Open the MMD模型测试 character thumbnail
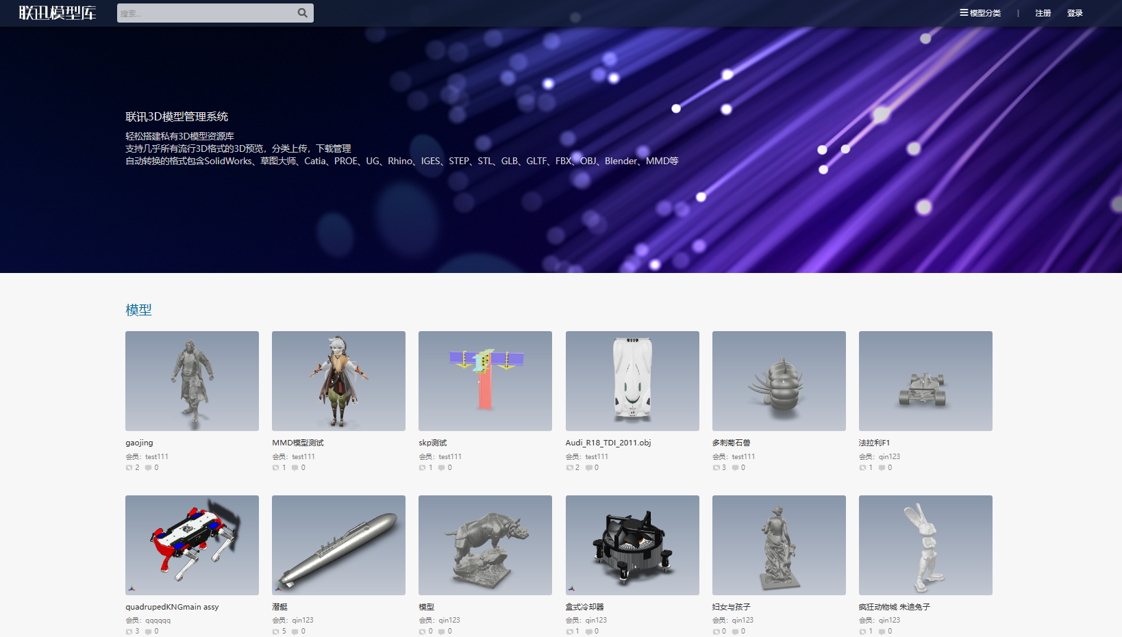The width and height of the screenshot is (1122, 637). 338,381
